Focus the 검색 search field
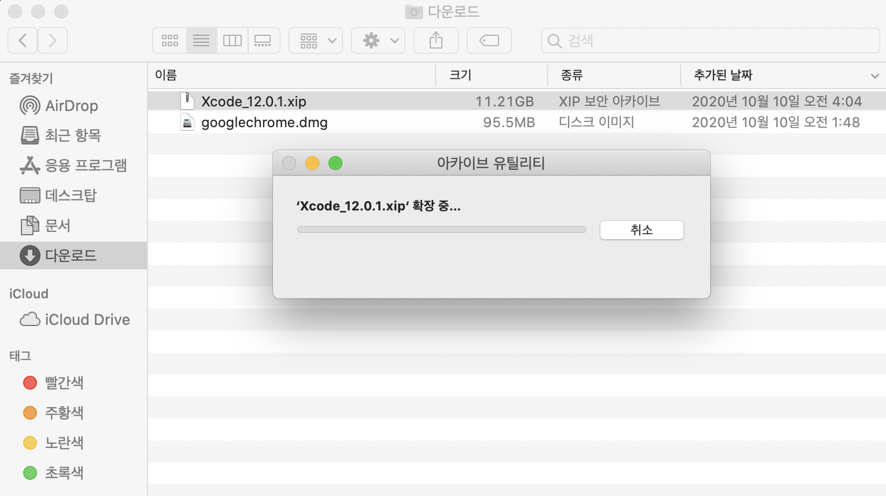Image resolution: width=886 pixels, height=496 pixels. point(711,40)
